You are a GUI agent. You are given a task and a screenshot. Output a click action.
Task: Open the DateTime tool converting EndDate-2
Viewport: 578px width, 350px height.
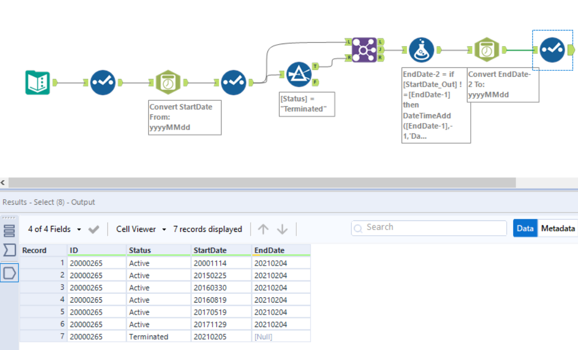coord(488,50)
